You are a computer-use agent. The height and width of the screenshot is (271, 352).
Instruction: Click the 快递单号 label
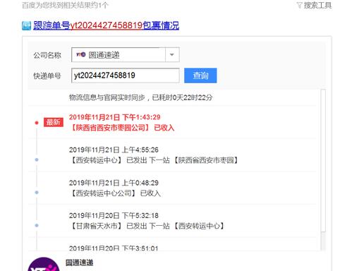click(47, 76)
